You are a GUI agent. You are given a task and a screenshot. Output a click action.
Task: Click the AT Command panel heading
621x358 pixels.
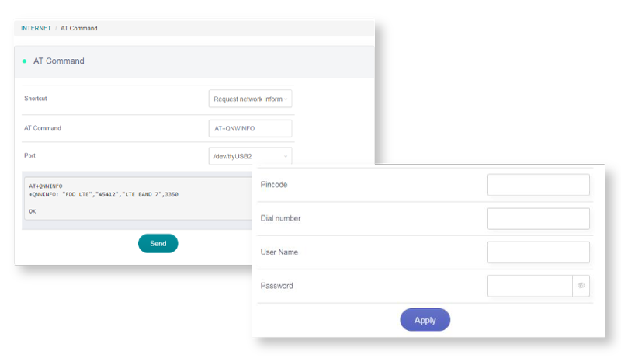[x=59, y=61]
